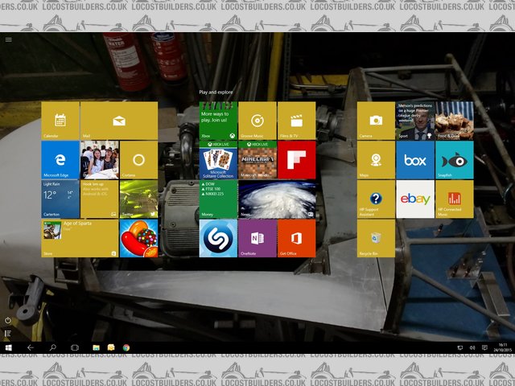
Task: Launch Google Chrome from the taskbar
Action: [126, 347]
